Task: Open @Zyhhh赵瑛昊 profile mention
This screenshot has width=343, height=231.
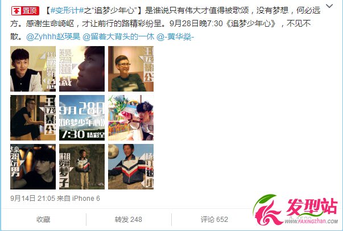Action: [53, 37]
